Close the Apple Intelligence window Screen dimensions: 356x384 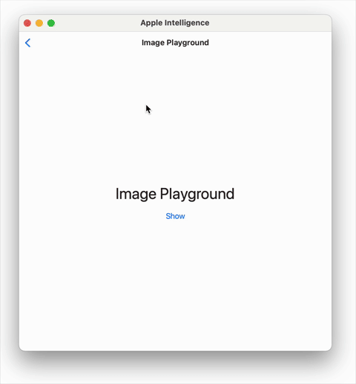[27, 23]
